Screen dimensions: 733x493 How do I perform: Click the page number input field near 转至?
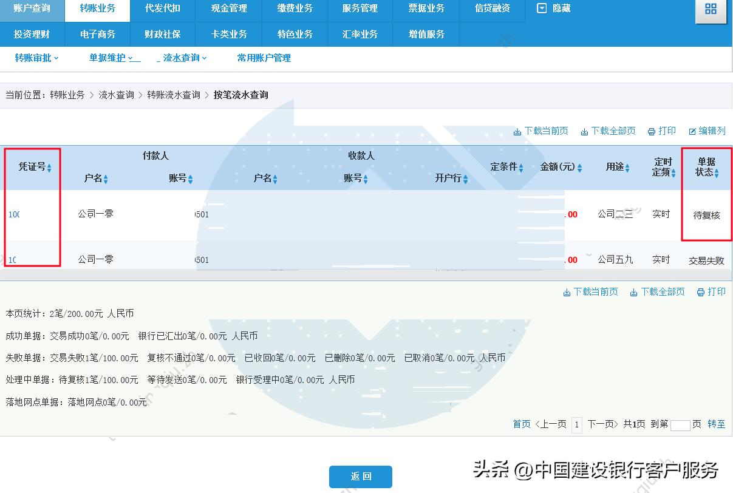click(680, 424)
